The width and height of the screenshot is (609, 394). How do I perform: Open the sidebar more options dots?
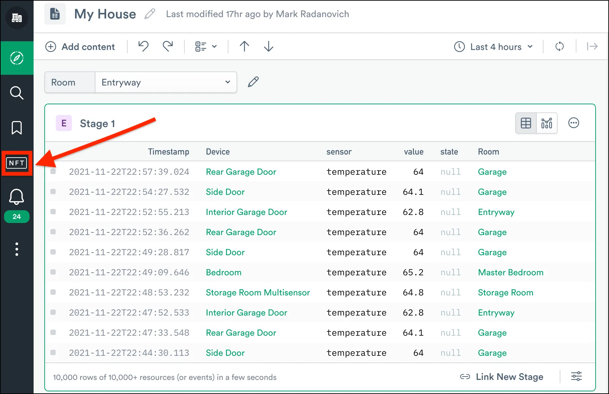(17, 249)
